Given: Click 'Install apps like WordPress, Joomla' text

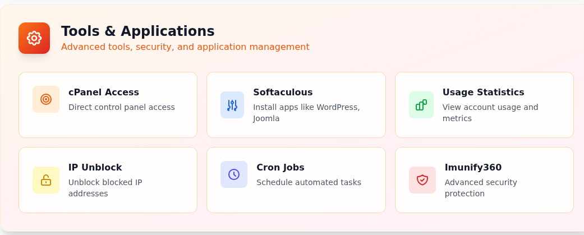Looking at the screenshot, I should tap(306, 113).
